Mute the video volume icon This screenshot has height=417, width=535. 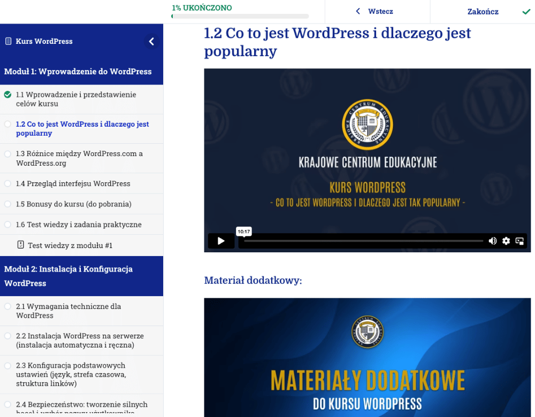tap(492, 241)
